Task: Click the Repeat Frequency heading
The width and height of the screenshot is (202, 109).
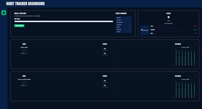Action: 121,14
